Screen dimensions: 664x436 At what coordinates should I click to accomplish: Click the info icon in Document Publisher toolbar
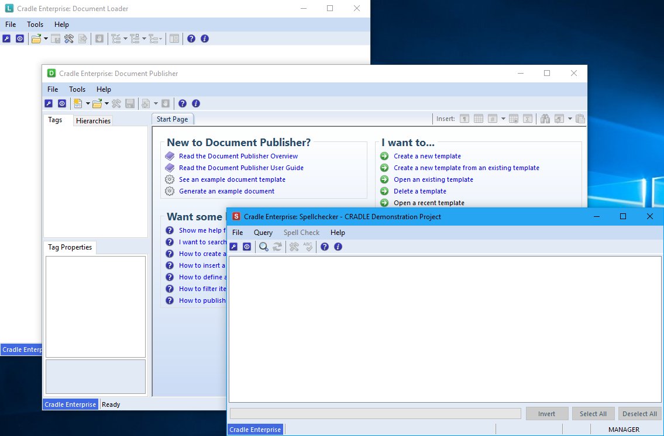pos(195,103)
